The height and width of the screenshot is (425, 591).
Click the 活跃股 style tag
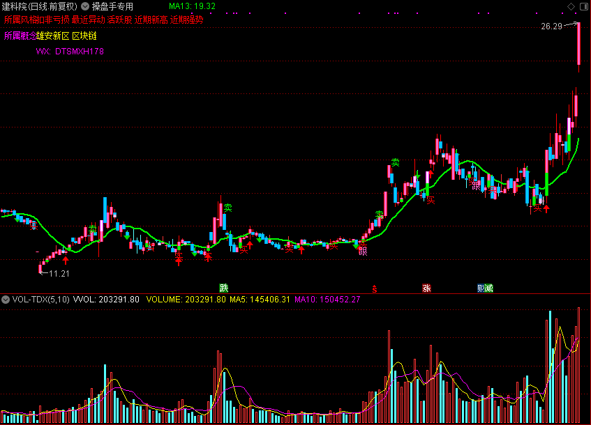120,20
